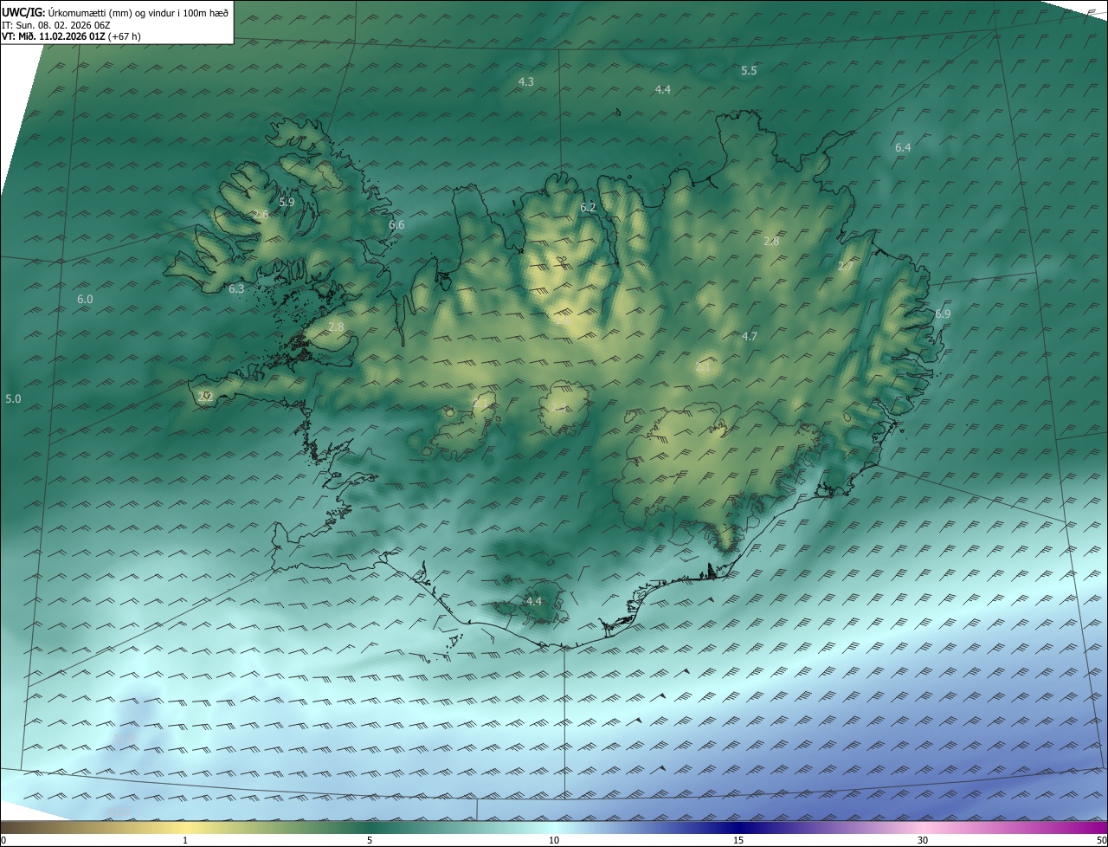
Task: Select the IT: Sun. 08.02.2026 06Z line
Action: [56, 25]
